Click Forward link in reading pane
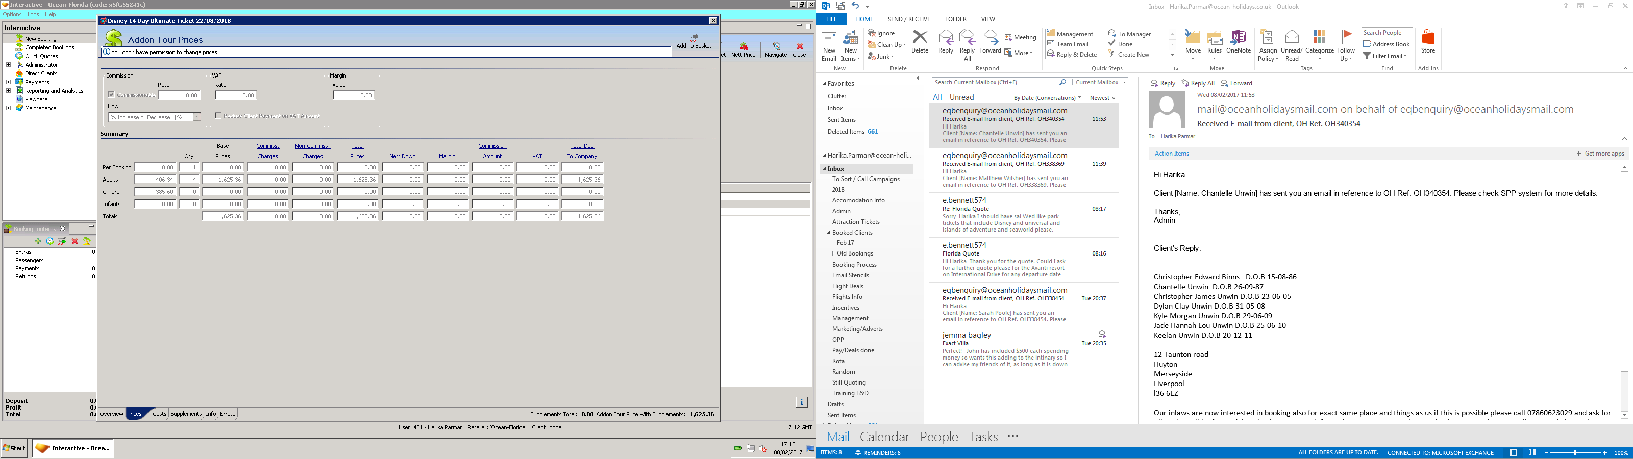The height and width of the screenshot is (459, 1633). point(1236,83)
